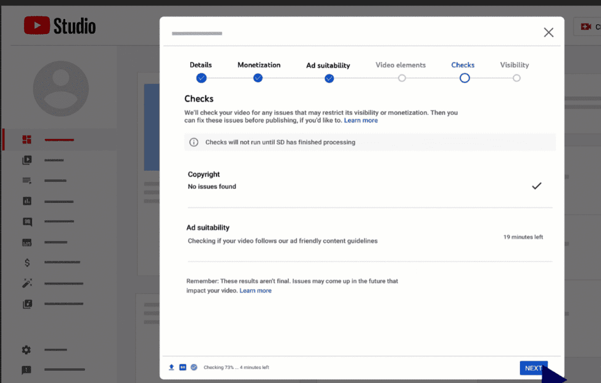
Task: Click the Ad suitability step's checked circle
Action: click(x=329, y=79)
